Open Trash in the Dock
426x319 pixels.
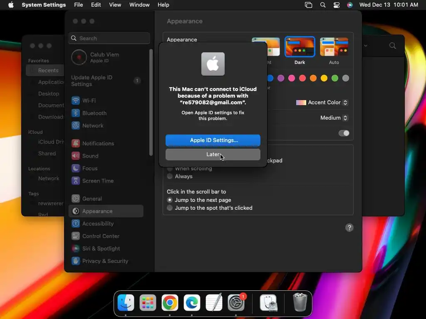click(300, 302)
